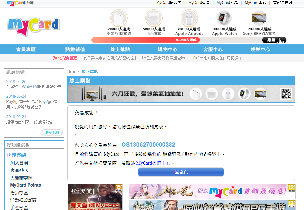Click the Apple Watch icon in 六月狂歡 banner

(x=244, y=94)
